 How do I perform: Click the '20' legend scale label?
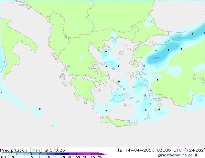pyautogui.click(x=55, y=157)
